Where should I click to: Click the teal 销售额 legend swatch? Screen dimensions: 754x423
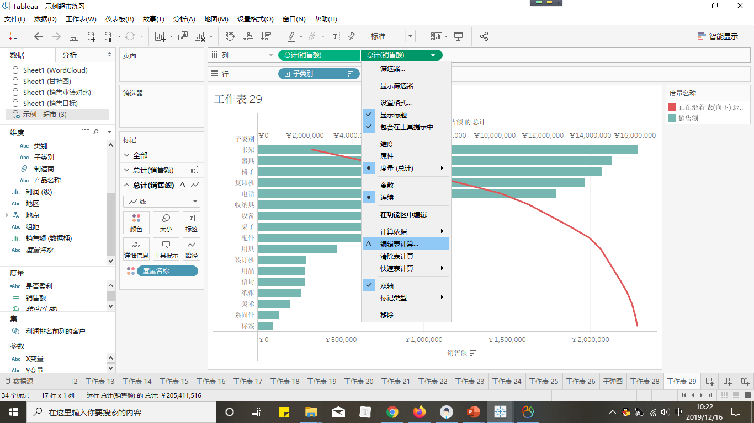pos(672,118)
